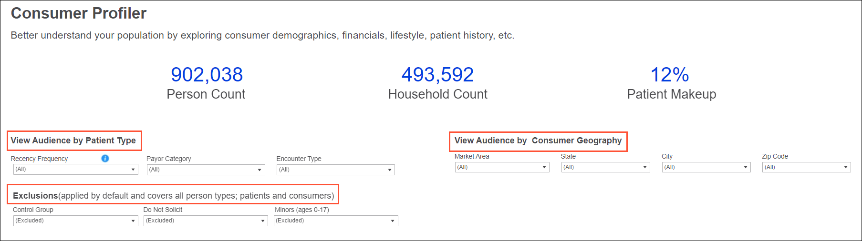Click the 'Better understand your population' description

(262, 35)
